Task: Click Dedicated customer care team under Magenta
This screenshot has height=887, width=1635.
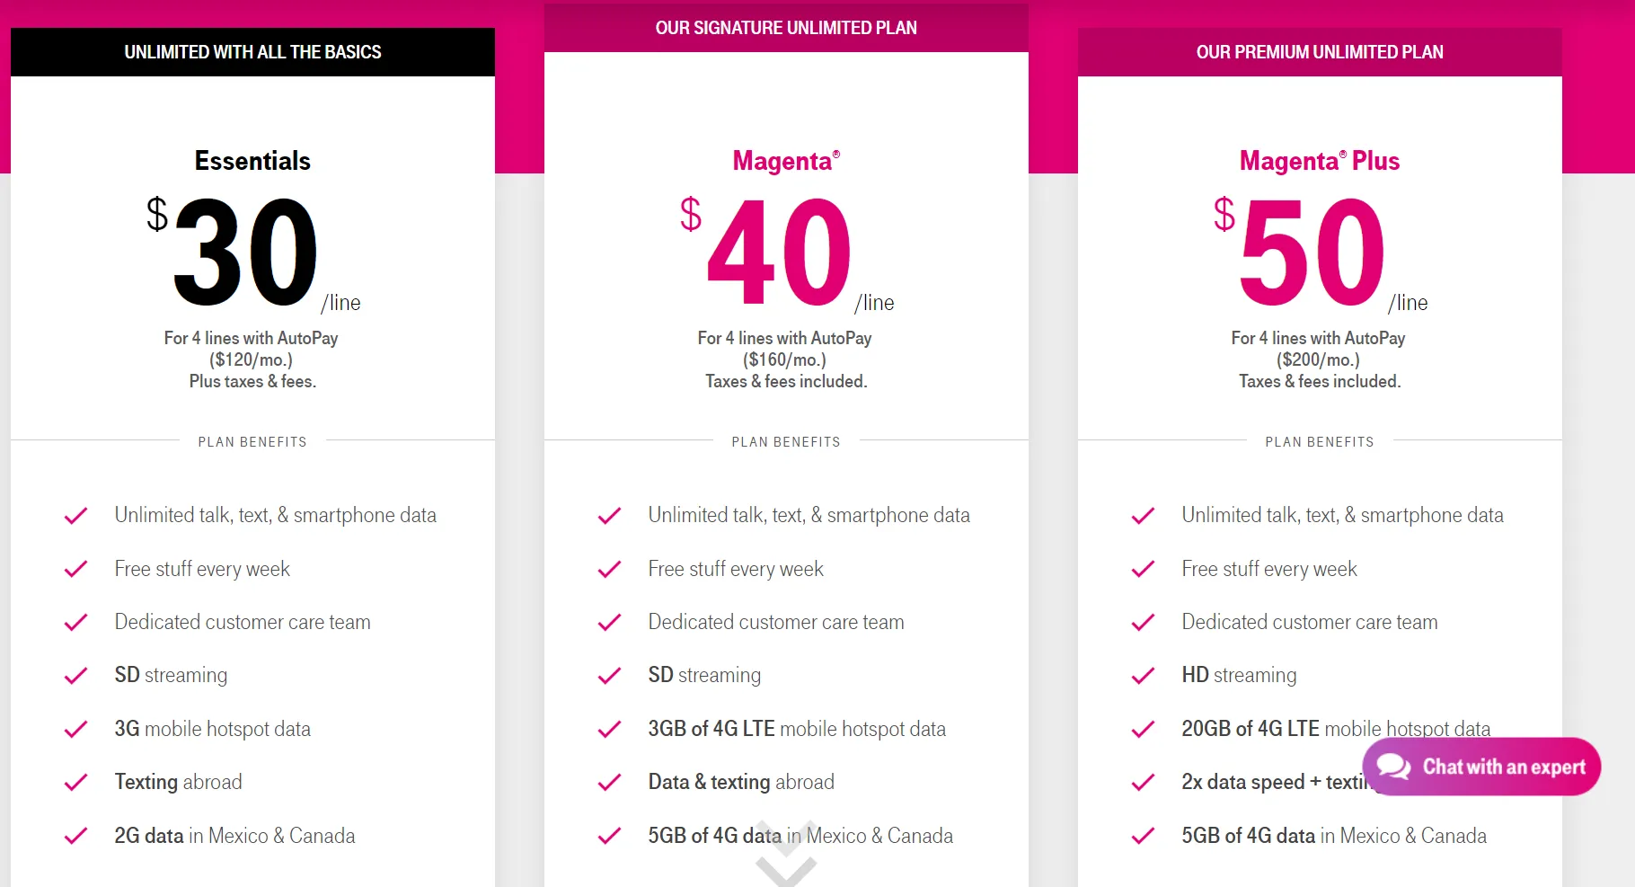Action: (x=776, y=622)
